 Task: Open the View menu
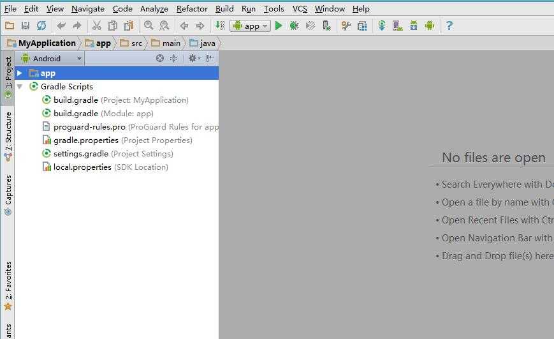coord(55,9)
